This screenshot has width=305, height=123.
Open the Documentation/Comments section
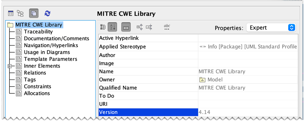56,39
